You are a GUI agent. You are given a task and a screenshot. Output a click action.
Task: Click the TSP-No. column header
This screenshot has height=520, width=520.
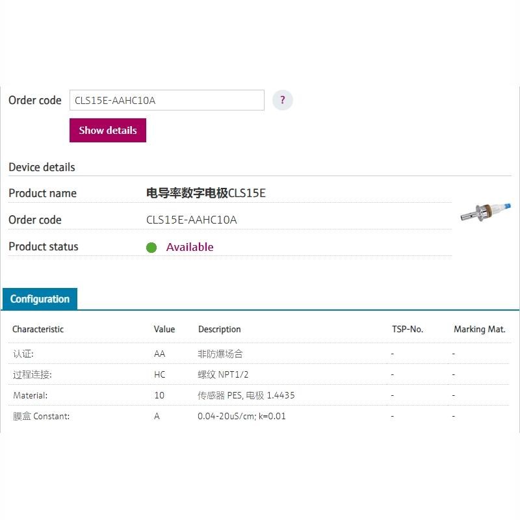tap(408, 330)
